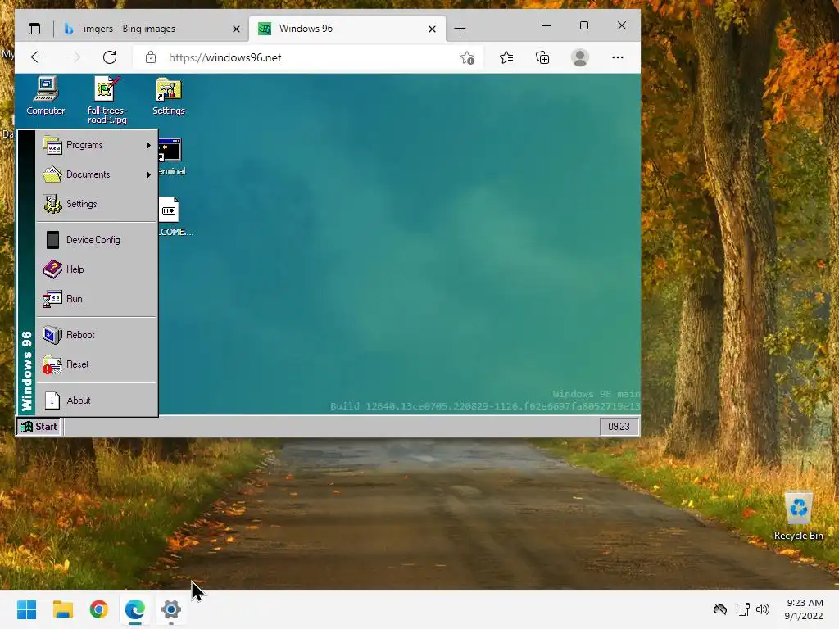The width and height of the screenshot is (839, 629).
Task: Open network settings from the system tray
Action: [x=742, y=609]
